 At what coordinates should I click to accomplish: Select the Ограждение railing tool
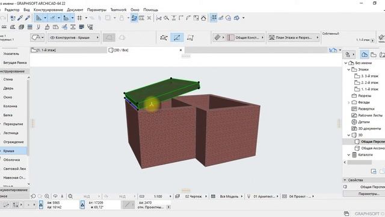click(x=13, y=142)
